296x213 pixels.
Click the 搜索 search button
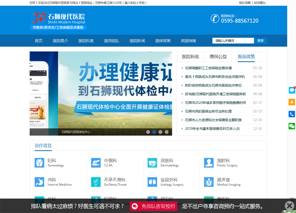(260, 41)
